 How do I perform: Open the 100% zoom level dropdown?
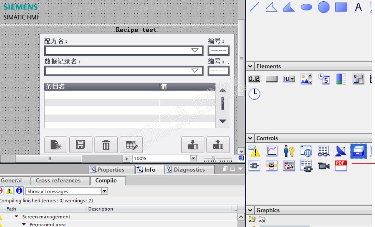point(193,158)
